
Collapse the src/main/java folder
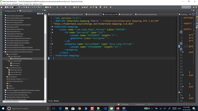(6, 54)
